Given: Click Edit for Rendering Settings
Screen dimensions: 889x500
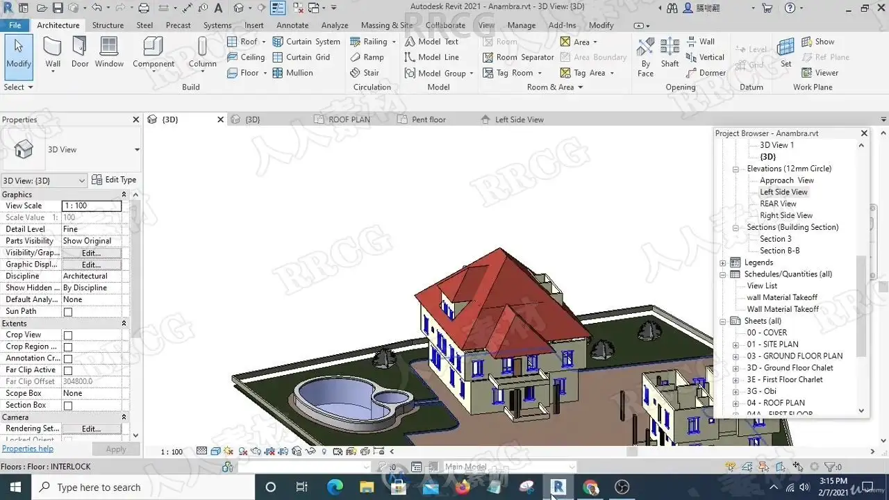Looking at the screenshot, I should point(92,429).
